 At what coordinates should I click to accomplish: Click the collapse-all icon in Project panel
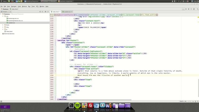43,12
